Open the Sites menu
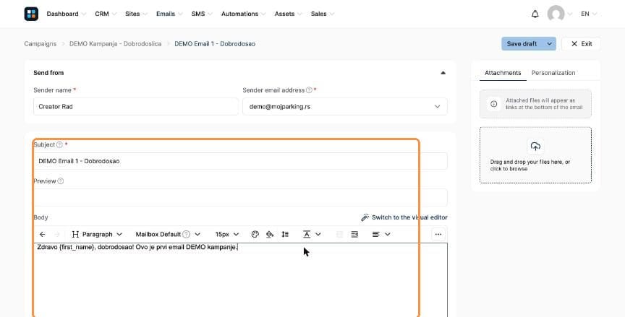Image resolution: width=625 pixels, height=317 pixels. click(136, 14)
